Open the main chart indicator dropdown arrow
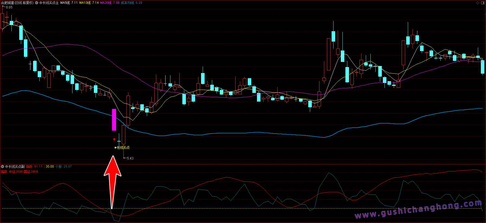This screenshot has height=223, width=486. coord(37,3)
